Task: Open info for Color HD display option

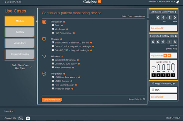Action: coord(91,50)
